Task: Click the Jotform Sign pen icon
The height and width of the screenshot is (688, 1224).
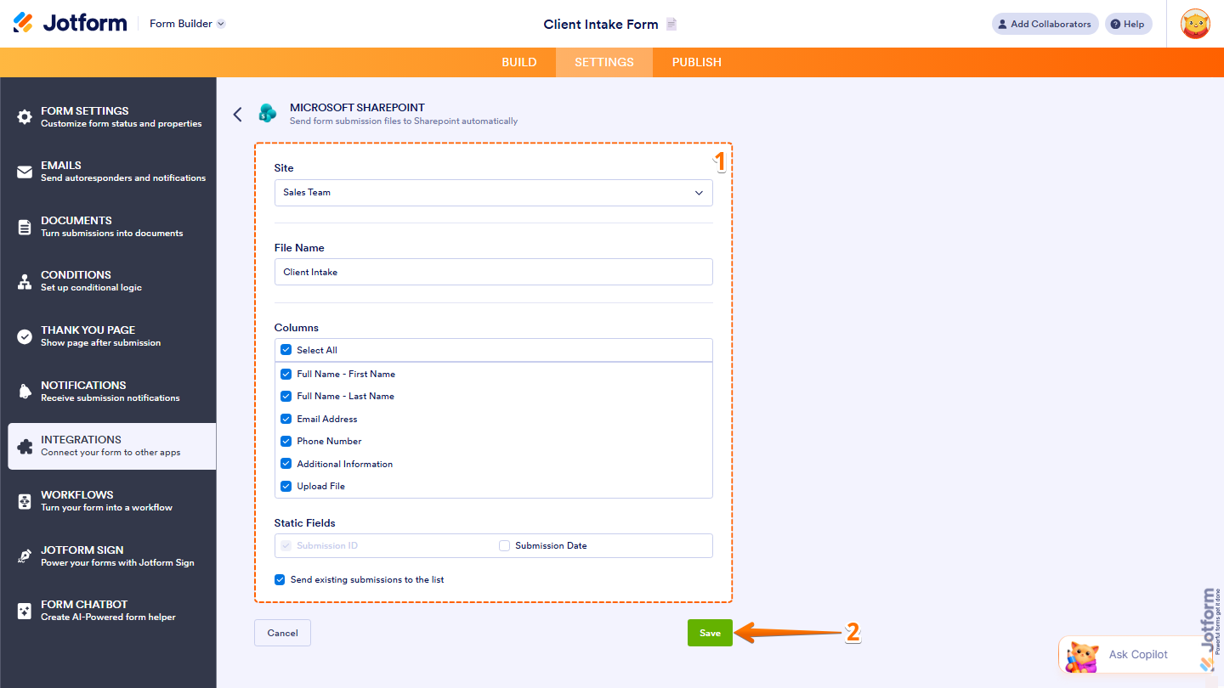Action: pyautogui.click(x=25, y=556)
